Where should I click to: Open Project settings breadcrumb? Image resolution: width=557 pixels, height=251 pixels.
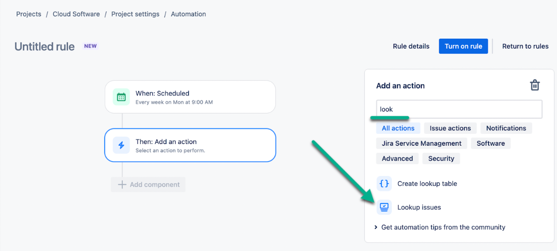pyautogui.click(x=135, y=14)
